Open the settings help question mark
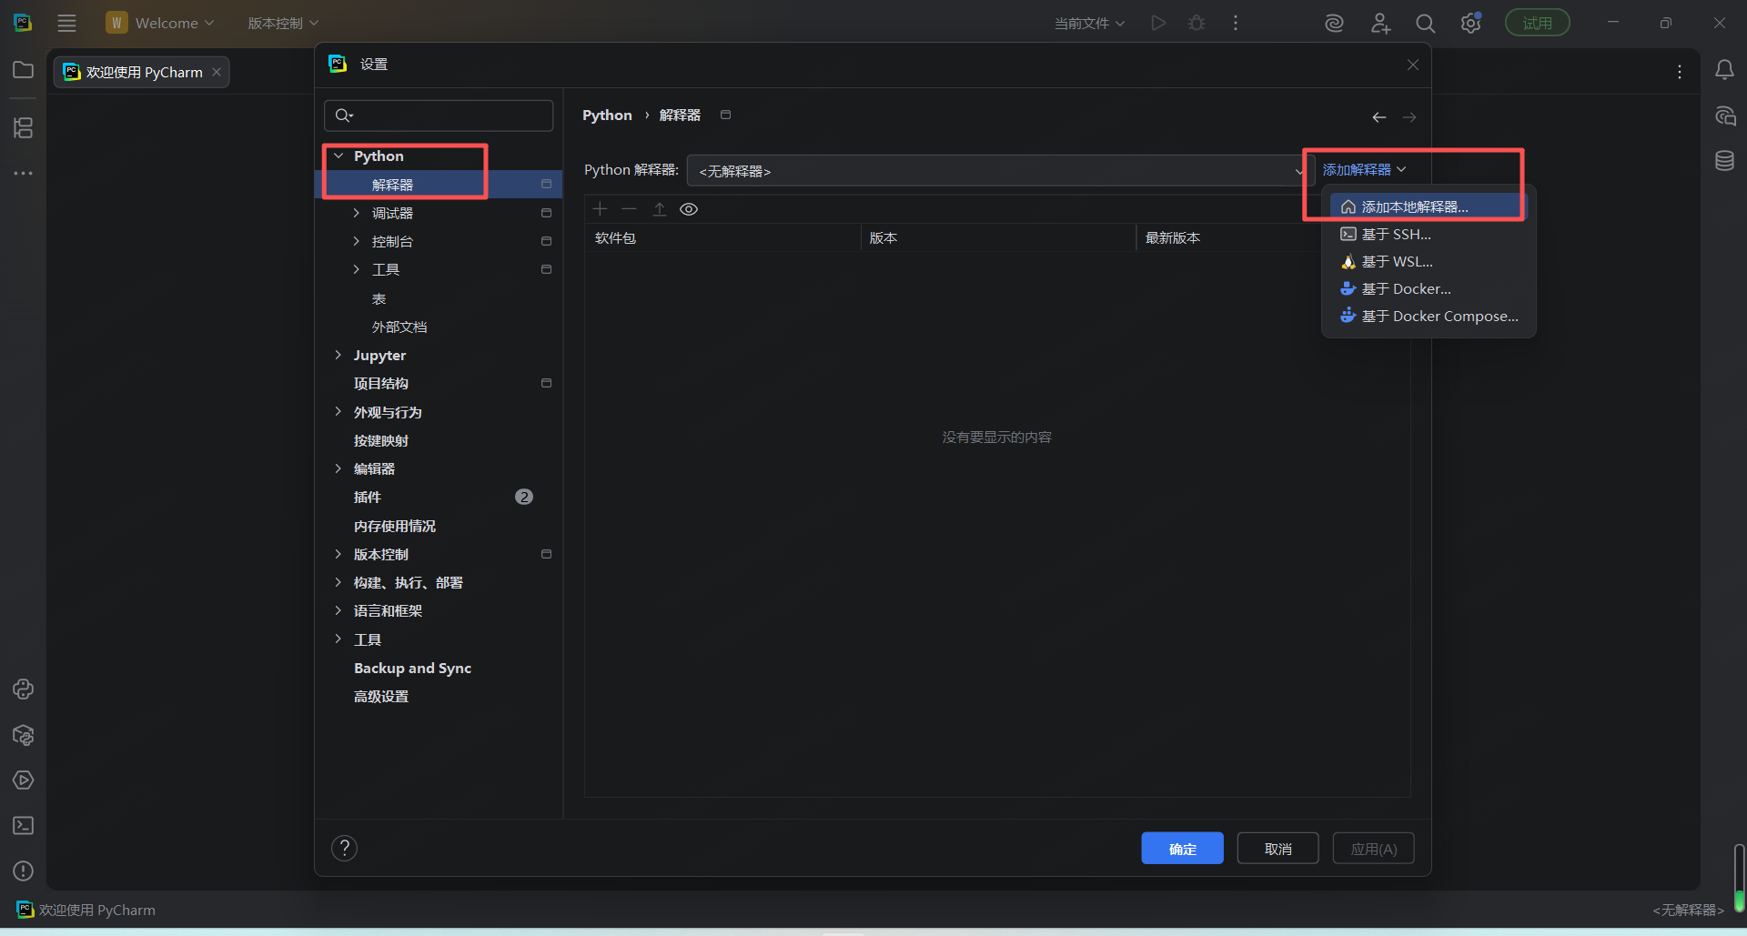Screen dimensions: 1747x936 (344, 849)
